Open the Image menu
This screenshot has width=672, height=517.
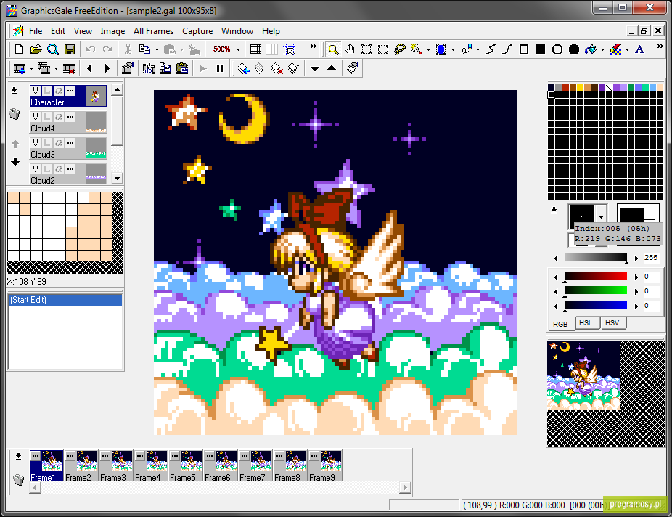click(x=112, y=31)
